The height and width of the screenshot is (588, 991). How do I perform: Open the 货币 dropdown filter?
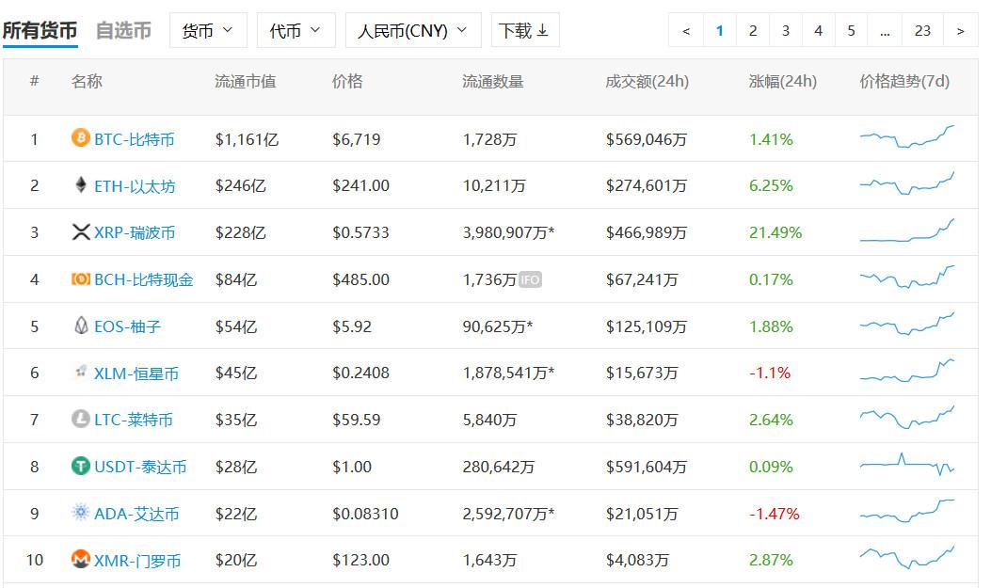(208, 30)
